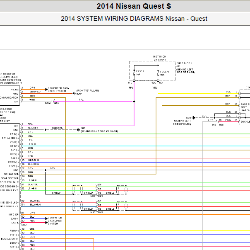The width and height of the screenshot is (250, 250).
Task: Click the 'AS2(-)' pin label
Action: tap(14, 158)
